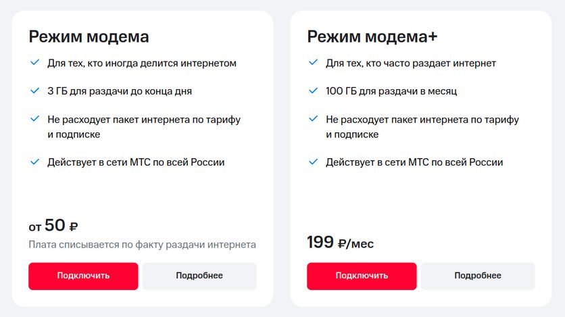This screenshot has width=565, height=317.
Task: Click checkmark beside "Для тех, кто часто раздает интернет"
Action: tap(313, 63)
